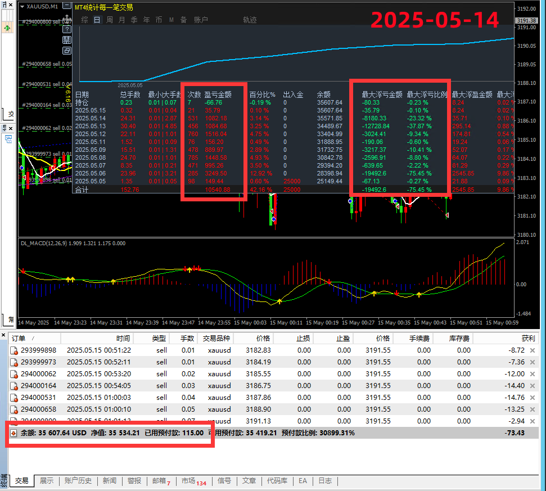Sort by the 交易品种 symbol column header
The width and height of the screenshot is (546, 491).
click(x=216, y=339)
